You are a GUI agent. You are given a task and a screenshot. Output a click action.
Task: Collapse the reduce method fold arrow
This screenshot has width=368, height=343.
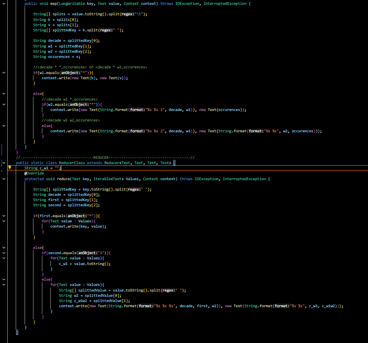[x=4, y=179]
